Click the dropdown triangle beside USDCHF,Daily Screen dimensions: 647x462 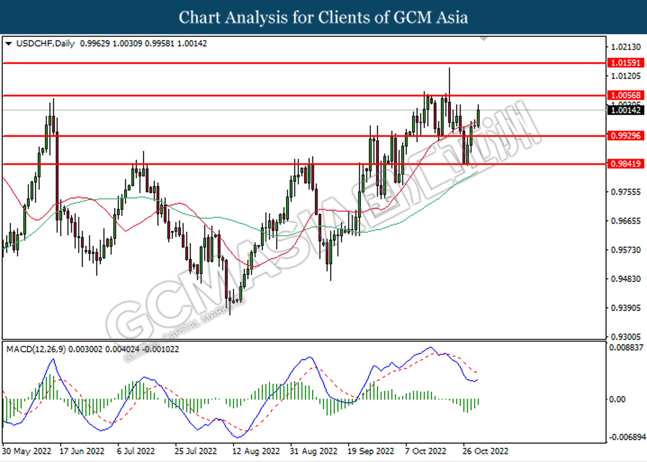pyautogui.click(x=8, y=44)
